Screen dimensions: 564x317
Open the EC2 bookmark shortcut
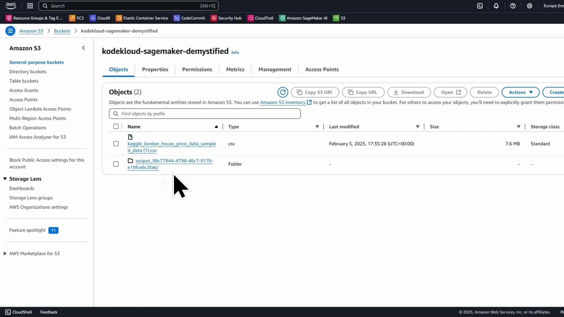click(x=76, y=18)
